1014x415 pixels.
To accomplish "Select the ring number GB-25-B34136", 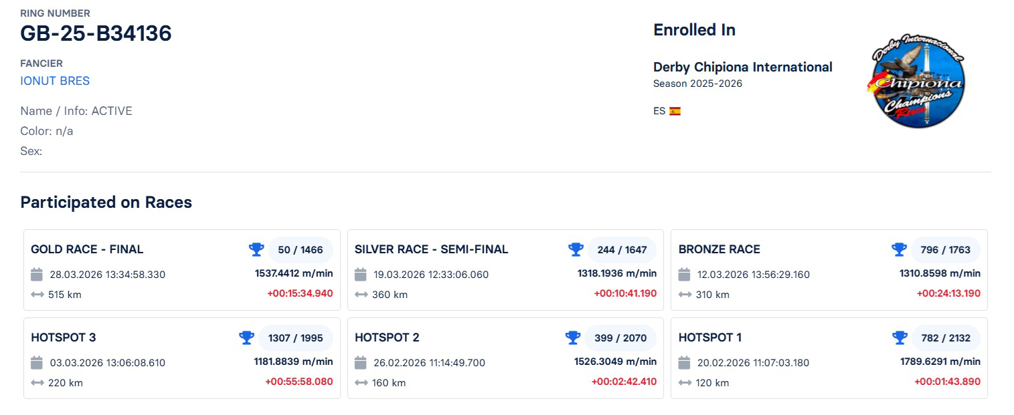I will [x=96, y=33].
